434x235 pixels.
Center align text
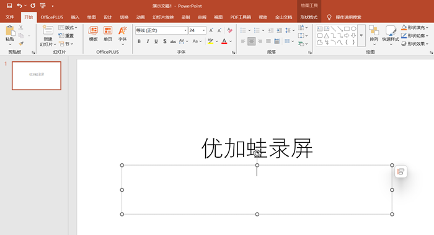pos(251,41)
